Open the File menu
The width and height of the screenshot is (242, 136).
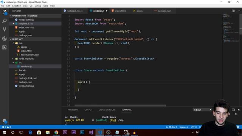coord(3,6)
